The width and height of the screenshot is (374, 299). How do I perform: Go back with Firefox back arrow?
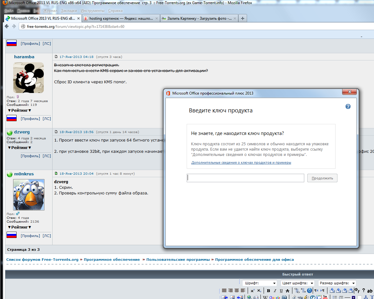click(x=7, y=26)
